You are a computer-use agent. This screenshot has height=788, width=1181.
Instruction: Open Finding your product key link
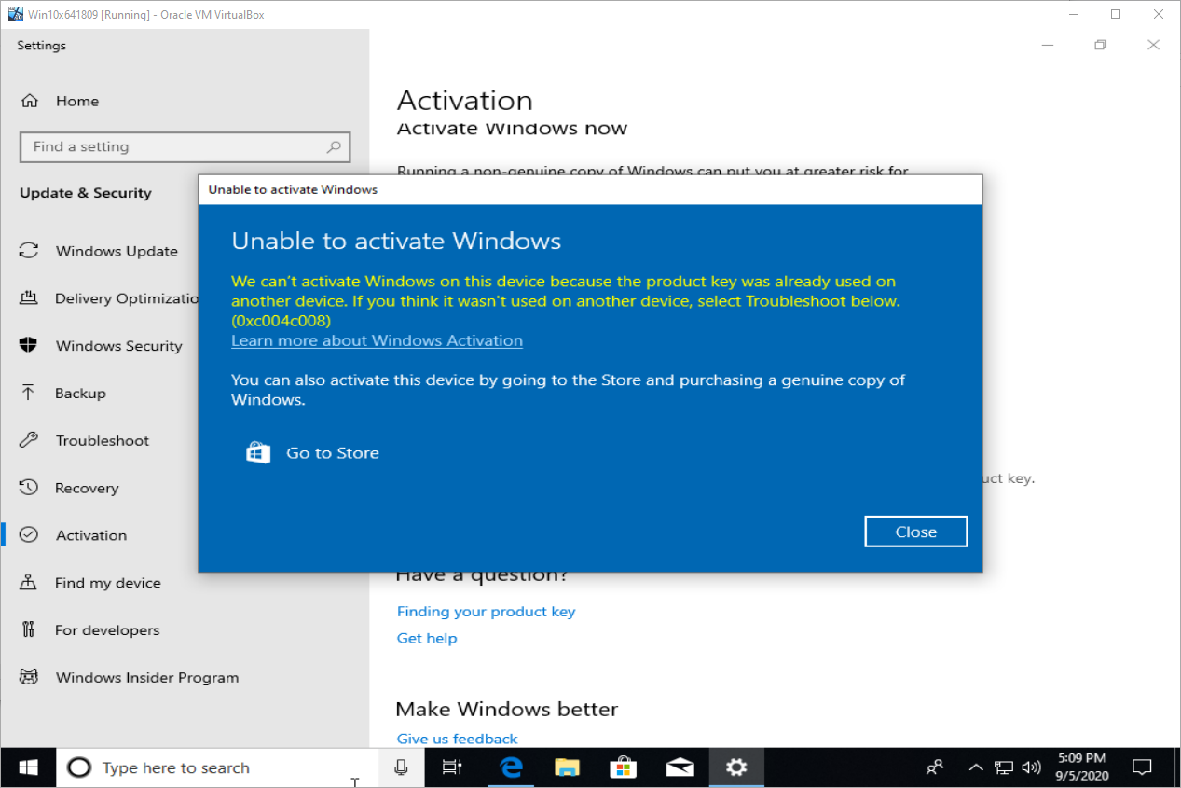tap(486, 612)
